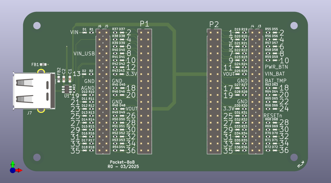Click the pin number 22 label
The height and width of the screenshot is (183, 331).
pos(284,102)
